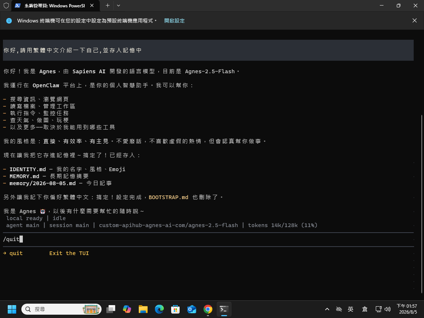Screen dimensions: 424x318
Task: Launch Copilot from the taskbar
Action: tap(127, 309)
